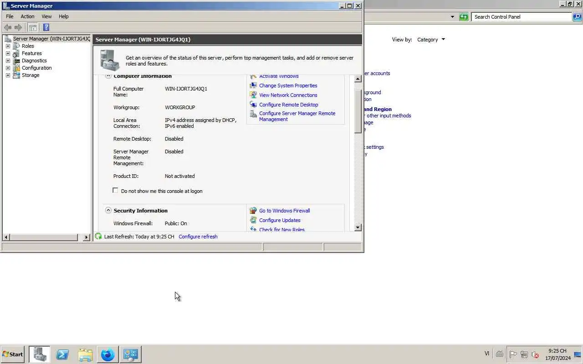Open Control Panel address bar dropdown arrow
The height and width of the screenshot is (364, 583).
pyautogui.click(x=452, y=17)
